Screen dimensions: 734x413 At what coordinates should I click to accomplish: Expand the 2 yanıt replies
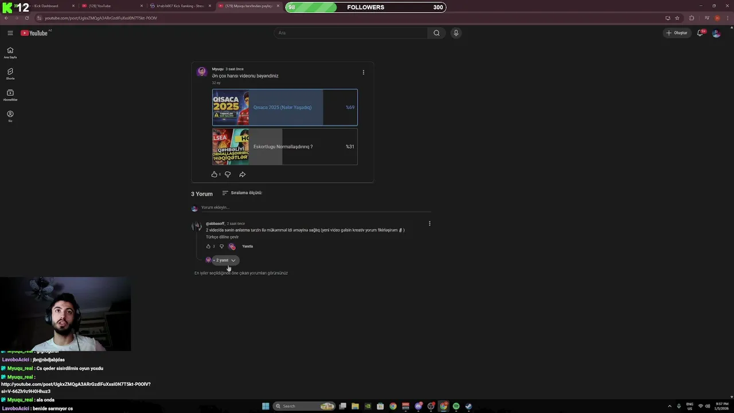click(225, 260)
